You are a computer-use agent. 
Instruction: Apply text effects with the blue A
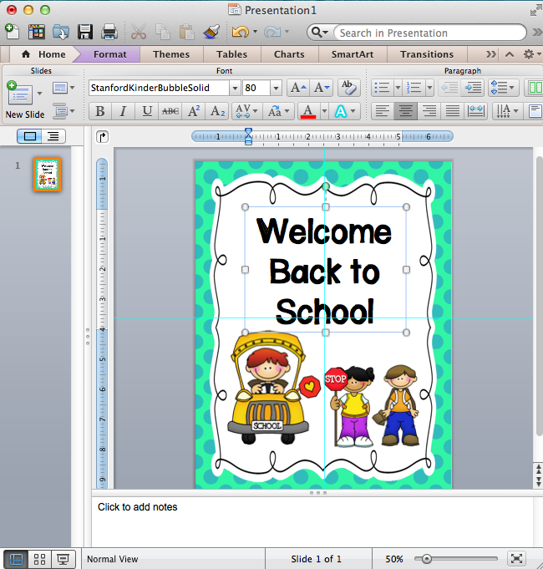pos(341,111)
